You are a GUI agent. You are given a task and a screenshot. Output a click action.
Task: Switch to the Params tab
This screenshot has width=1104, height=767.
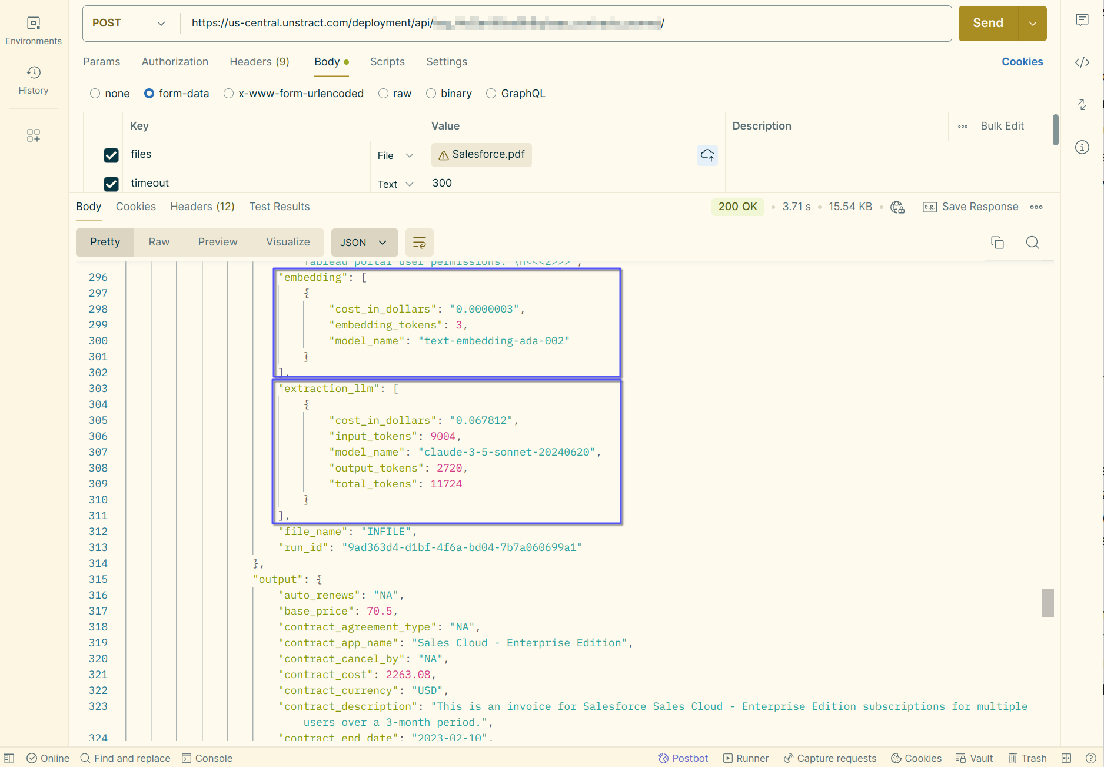(101, 62)
